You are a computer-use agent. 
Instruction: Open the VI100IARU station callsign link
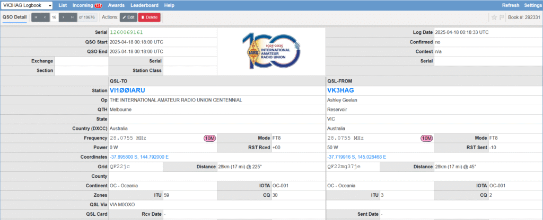(127, 90)
